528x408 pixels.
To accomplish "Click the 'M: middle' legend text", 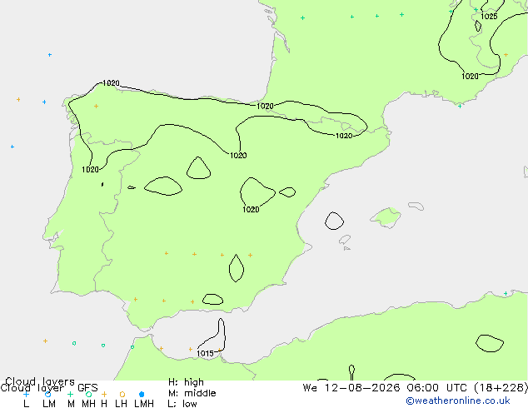I will pos(192,393).
